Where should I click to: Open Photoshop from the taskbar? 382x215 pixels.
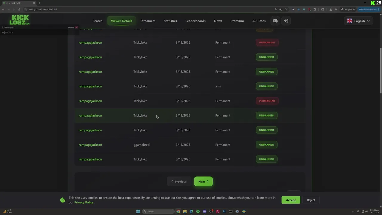pyautogui.click(x=224, y=211)
